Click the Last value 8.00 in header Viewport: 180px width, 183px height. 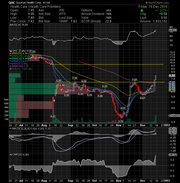coord(164,18)
